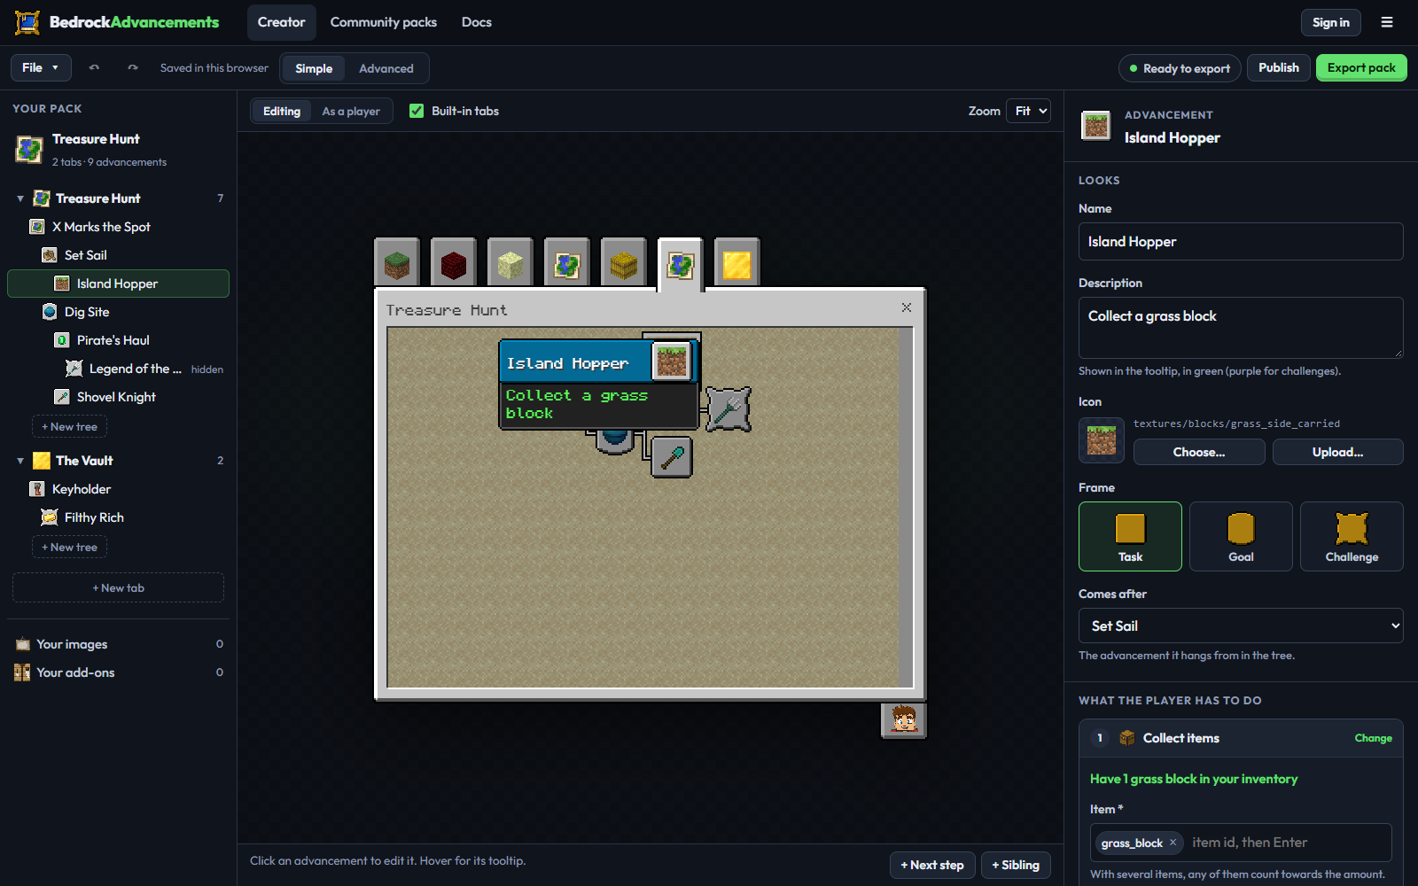Image resolution: width=1418 pixels, height=886 pixels.
Task: Select the gold block tab icon
Action: pos(737,263)
